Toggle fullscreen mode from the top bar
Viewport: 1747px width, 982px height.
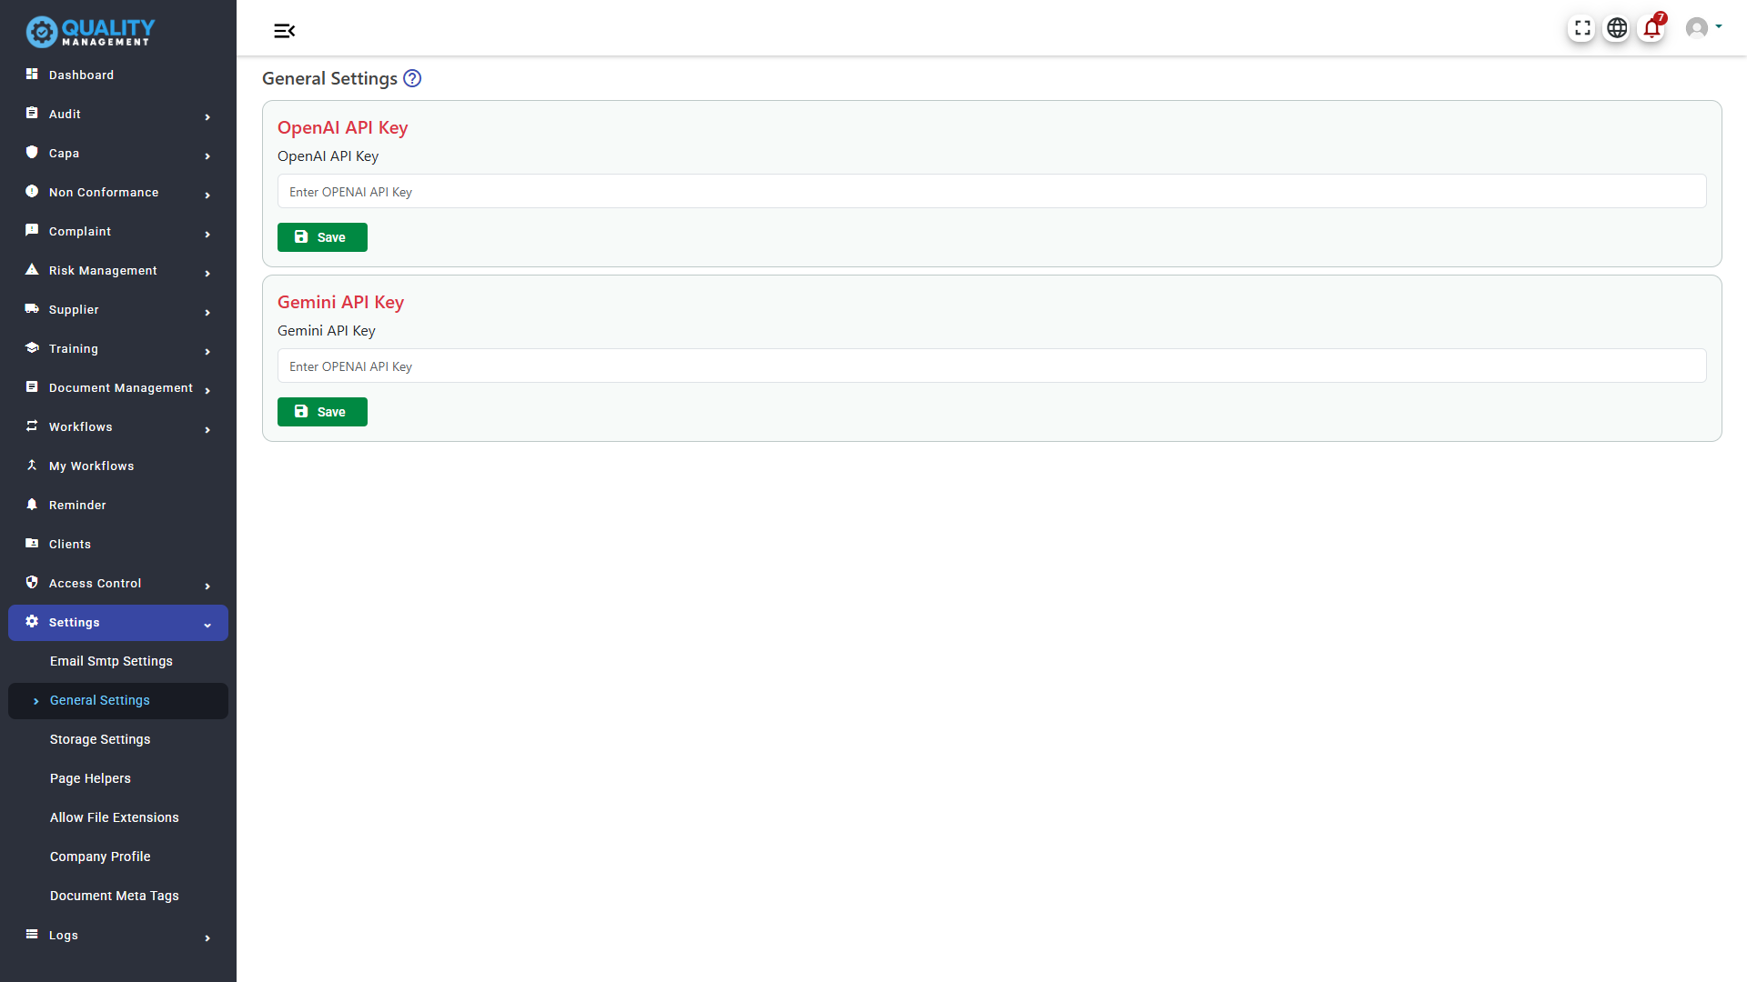(1581, 28)
